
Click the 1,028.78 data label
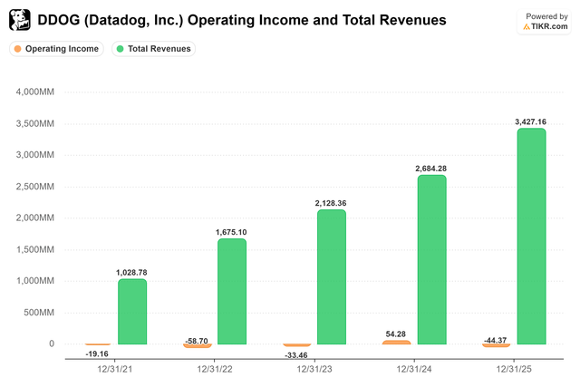131,273
